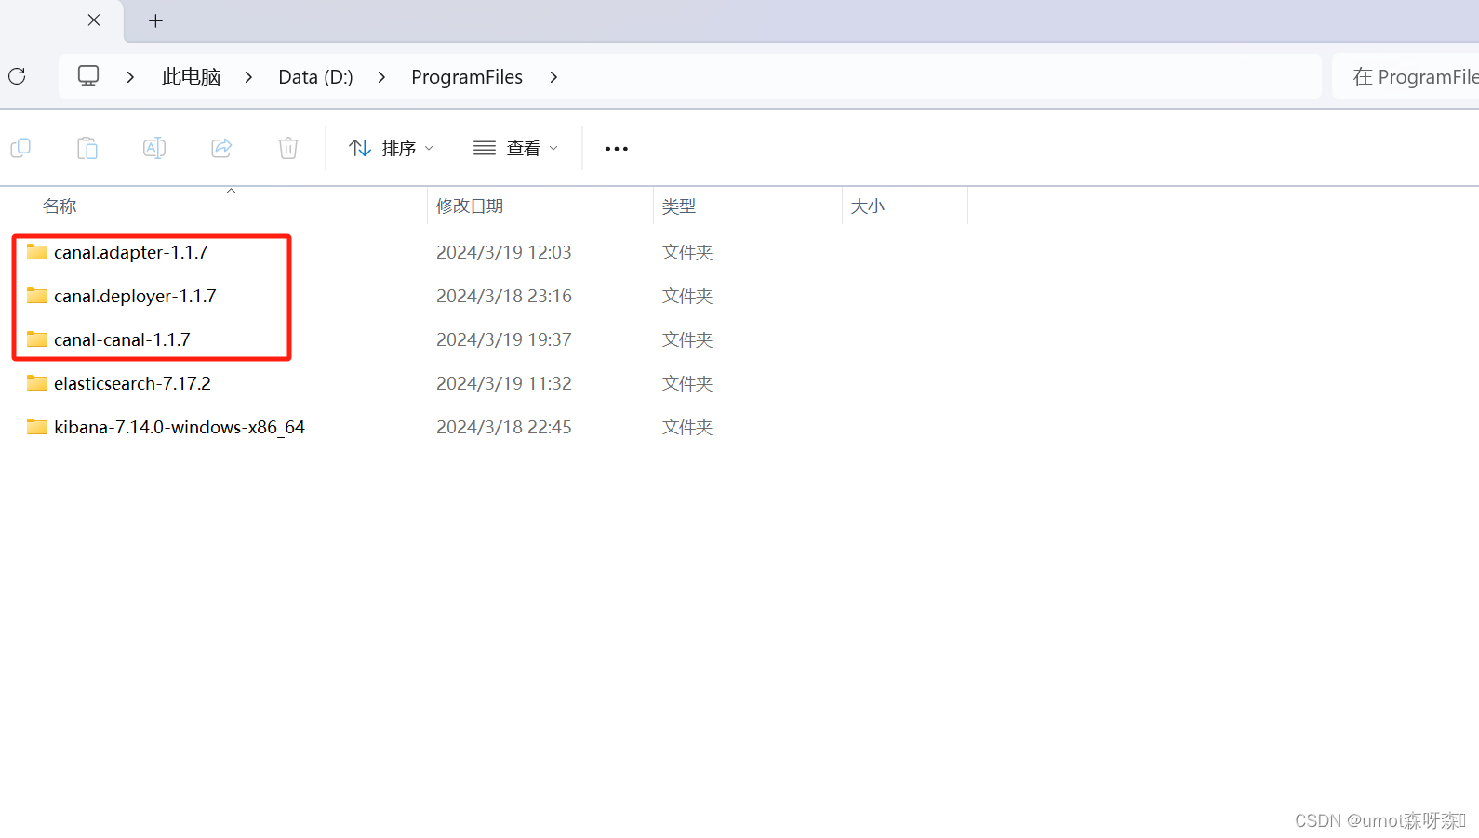
Task: Open the 排序 sort dropdown
Action: click(391, 149)
